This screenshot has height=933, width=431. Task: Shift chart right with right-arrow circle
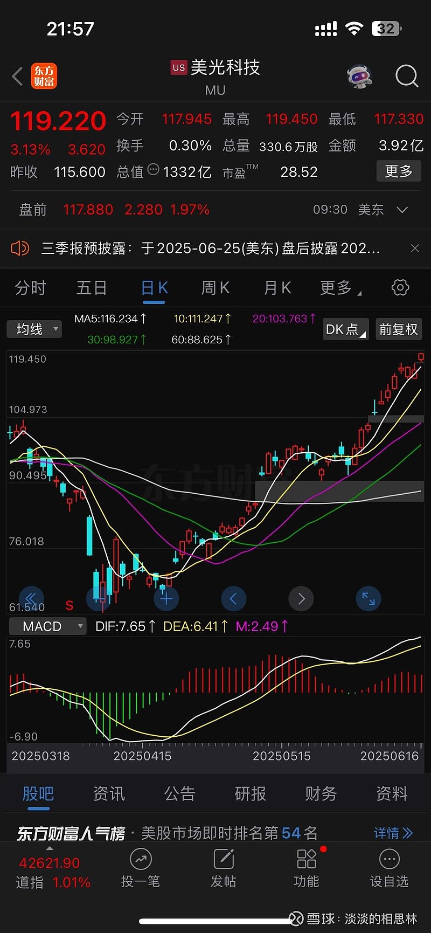[x=301, y=598]
